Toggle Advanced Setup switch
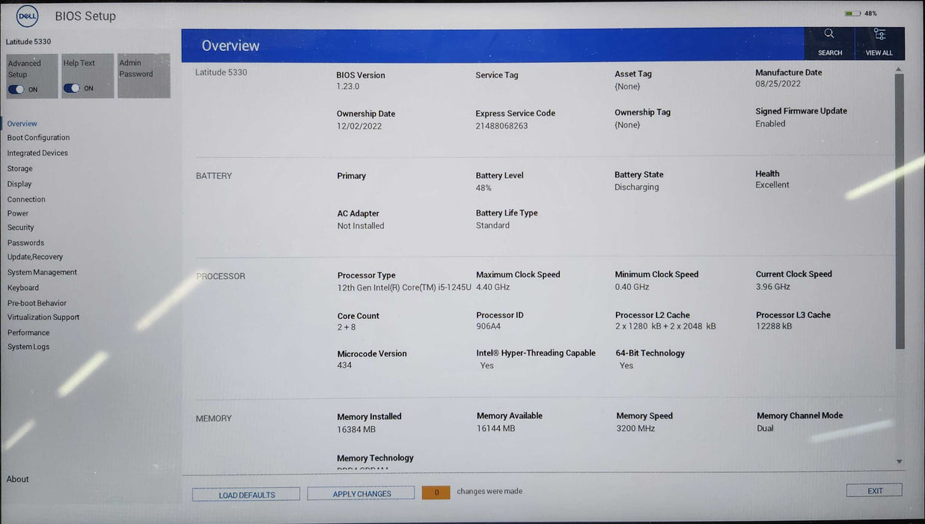Image resolution: width=925 pixels, height=524 pixels. [x=16, y=89]
